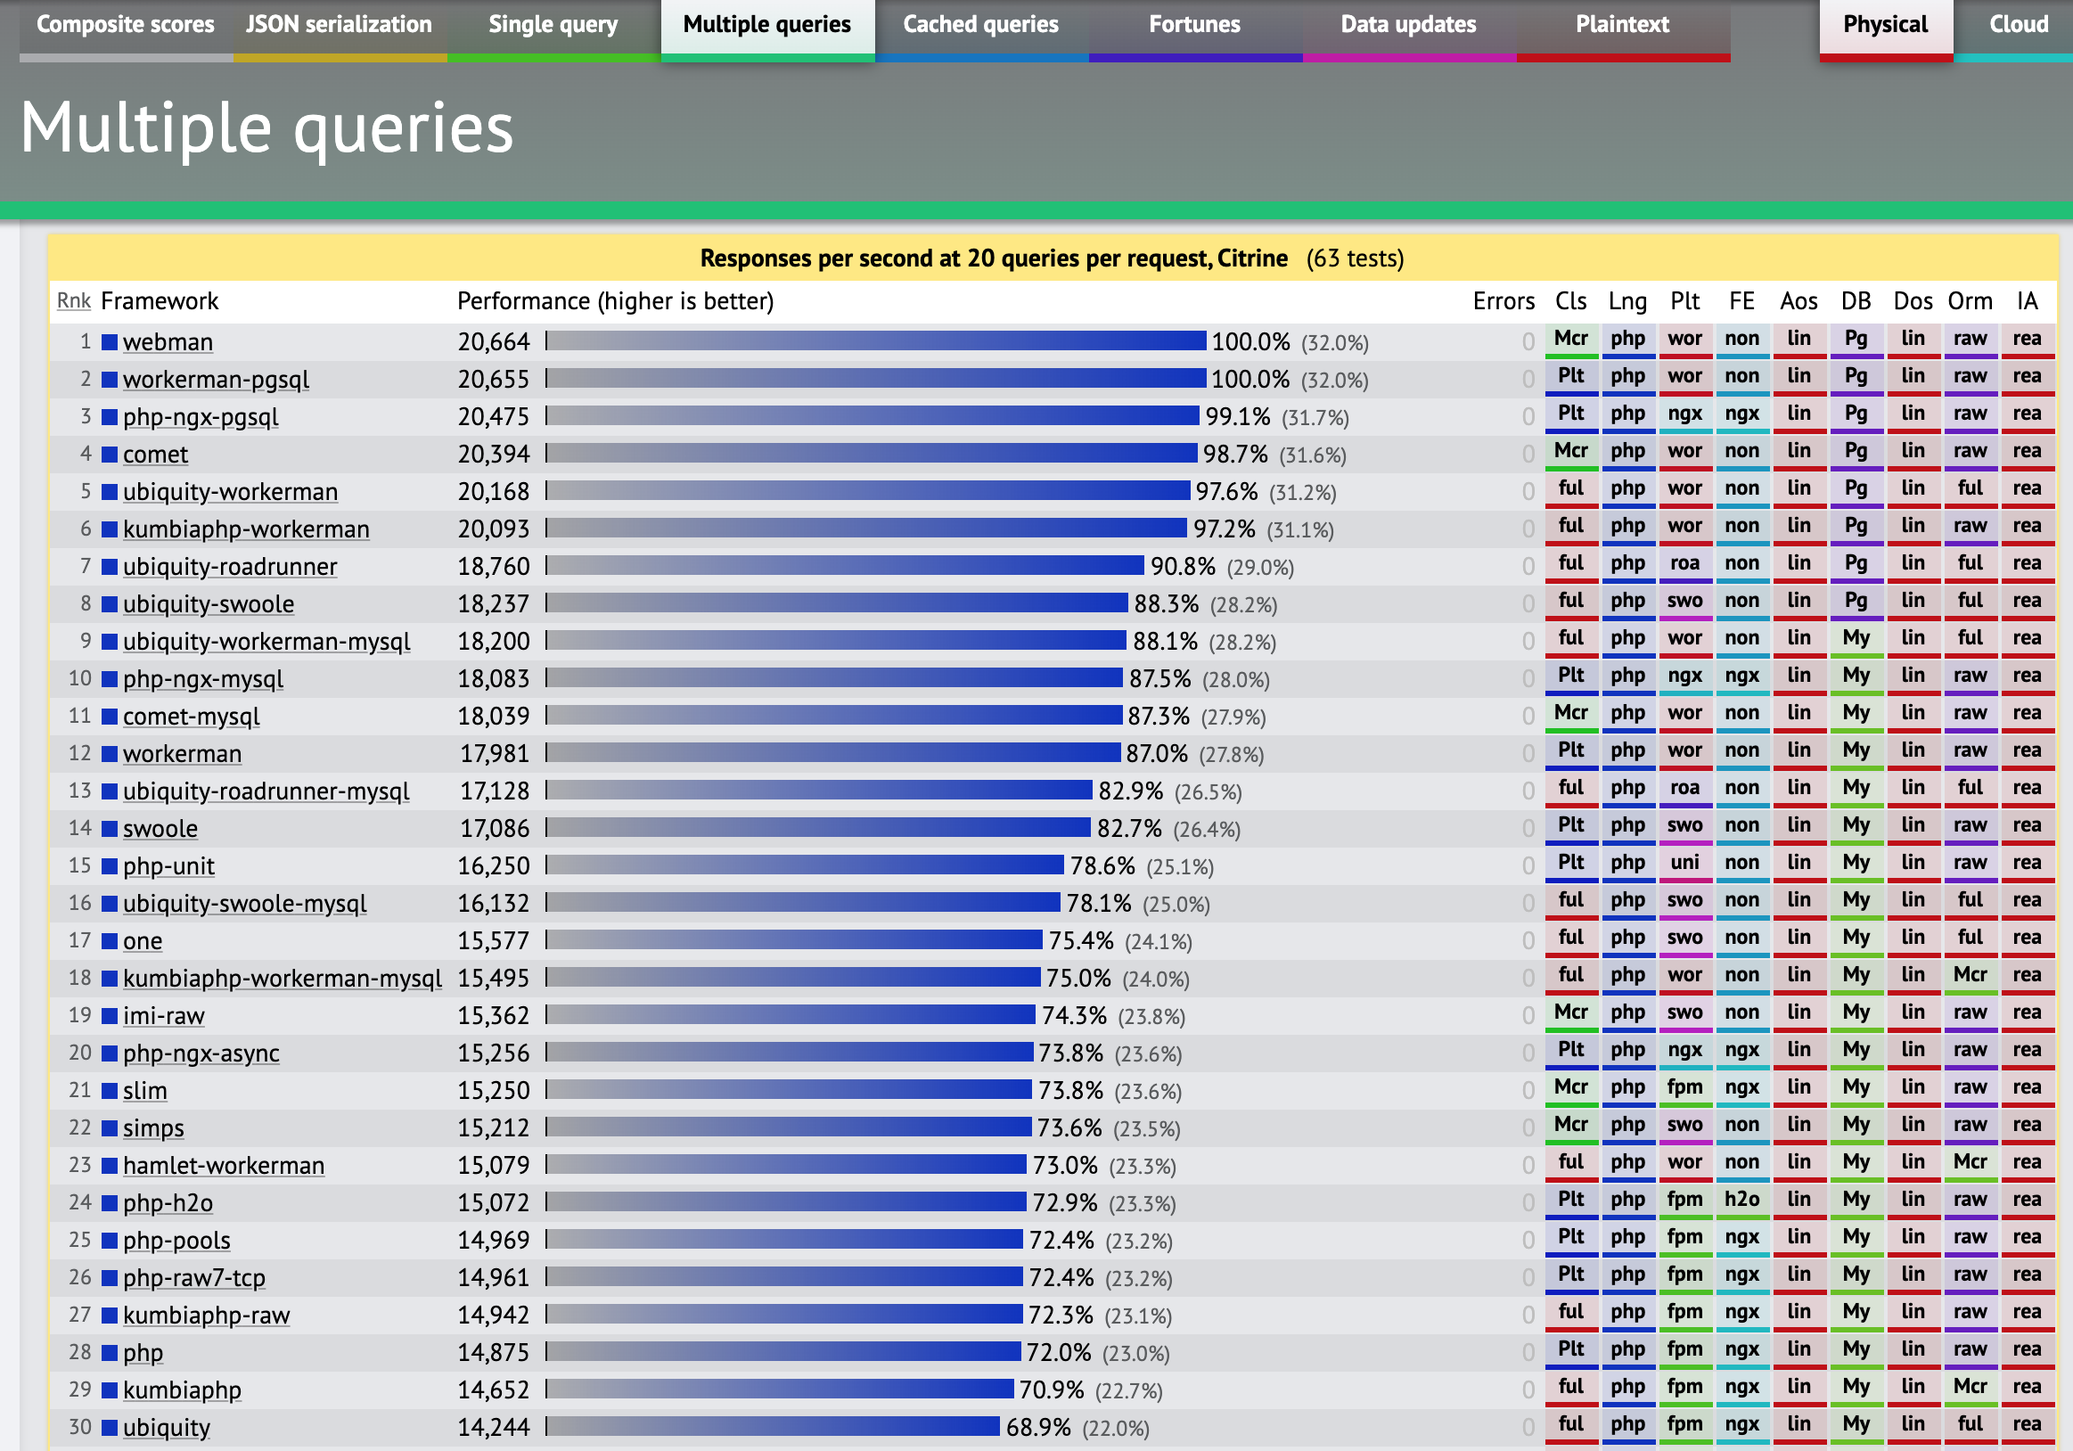Open the php-ngx-async link
The width and height of the screenshot is (2073, 1451).
(x=201, y=1053)
